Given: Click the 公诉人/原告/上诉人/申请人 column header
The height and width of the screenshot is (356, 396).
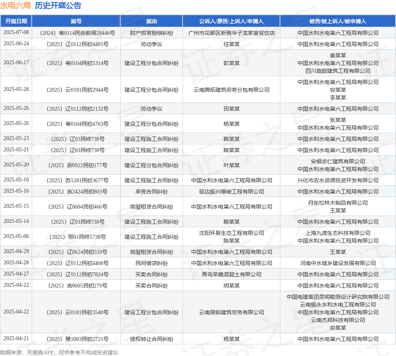Looking at the screenshot, I should coord(231,21).
